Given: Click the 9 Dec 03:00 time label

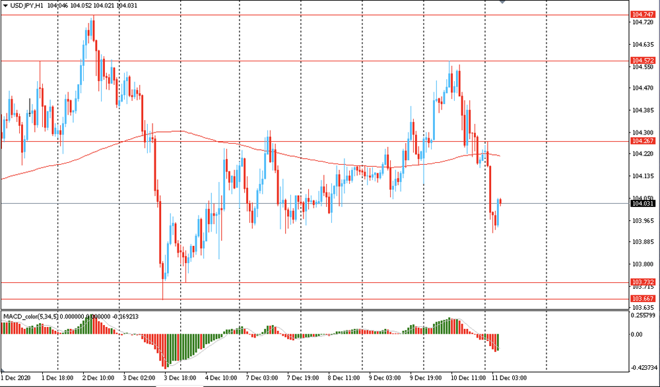Looking at the screenshot, I should (385, 378).
